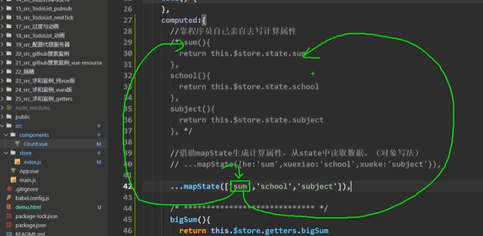This screenshot has width=483, height=236.
Task: Click the node_modules folder icon
Action: click(x=9, y=108)
